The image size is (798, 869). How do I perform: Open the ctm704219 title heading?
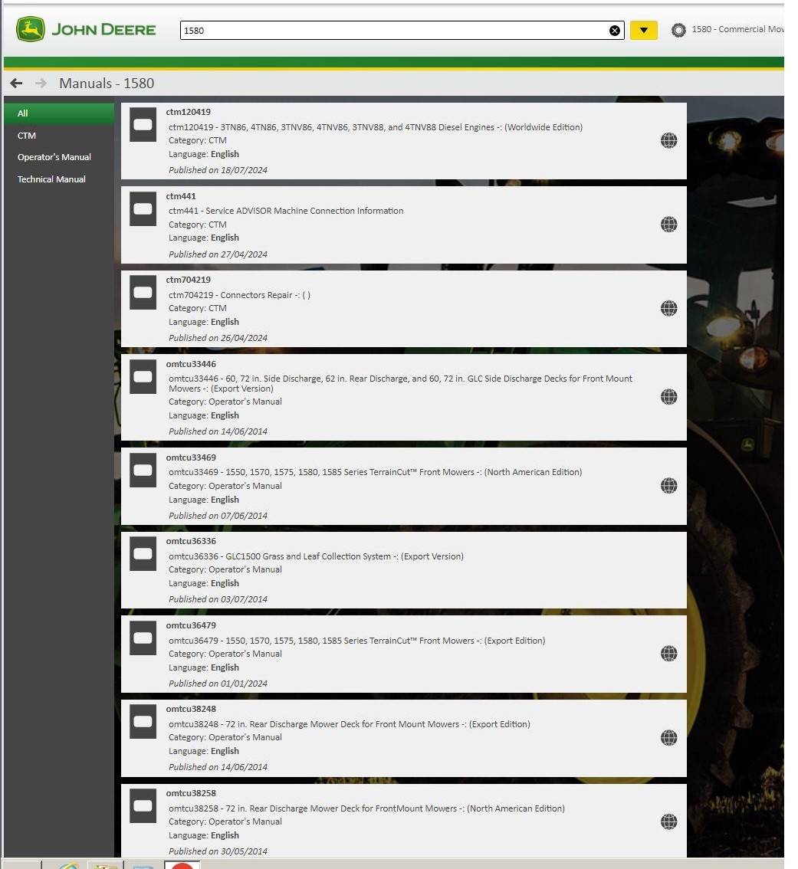tap(188, 280)
